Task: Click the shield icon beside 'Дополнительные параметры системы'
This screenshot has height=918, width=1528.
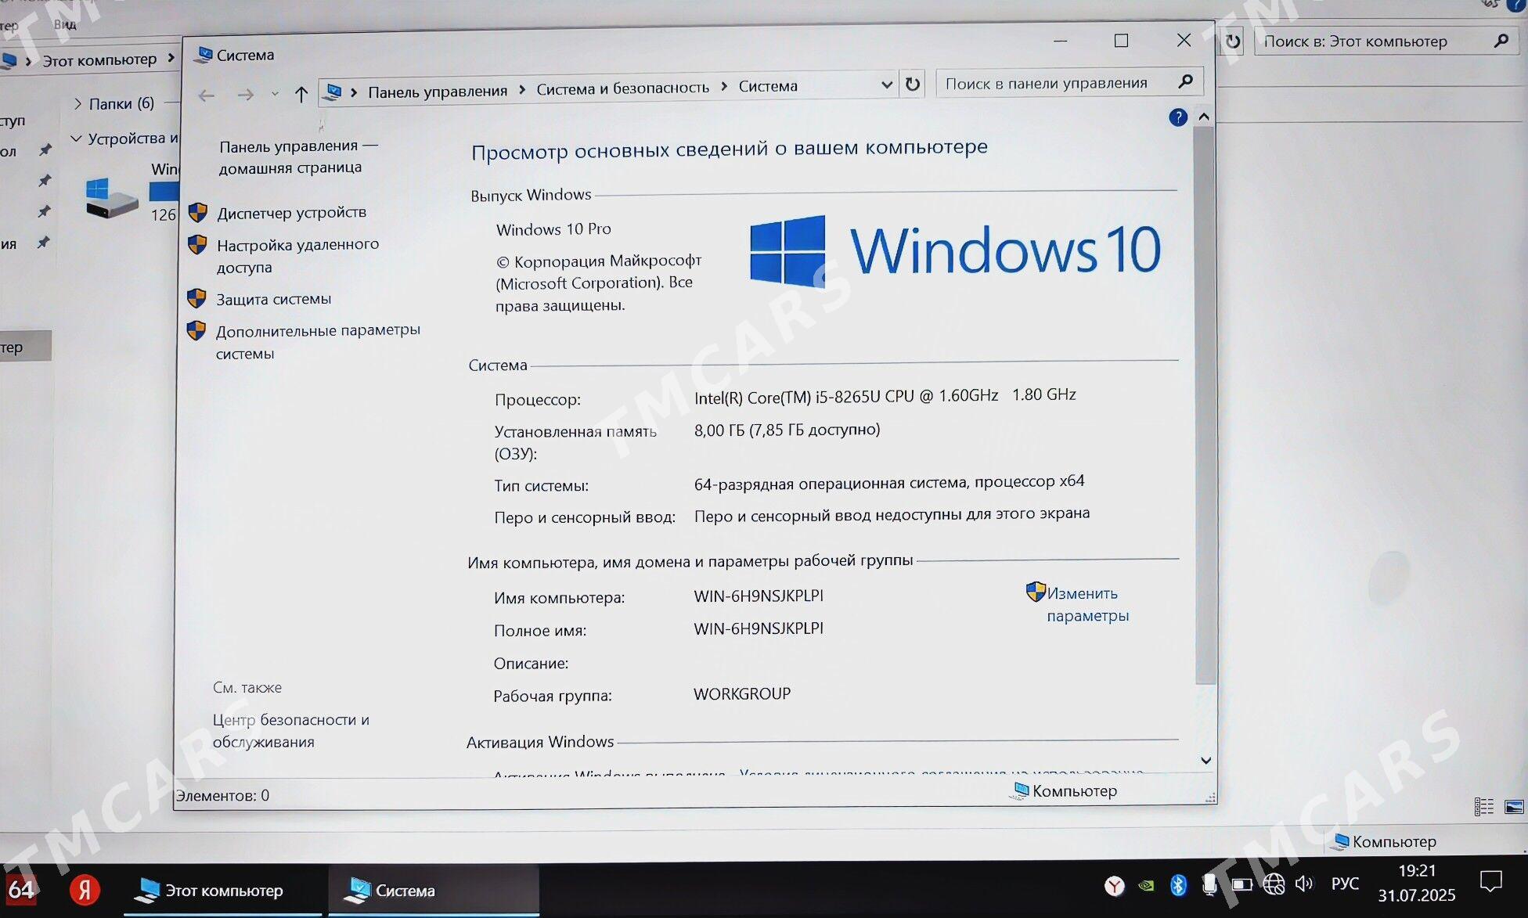Action: coord(196,330)
